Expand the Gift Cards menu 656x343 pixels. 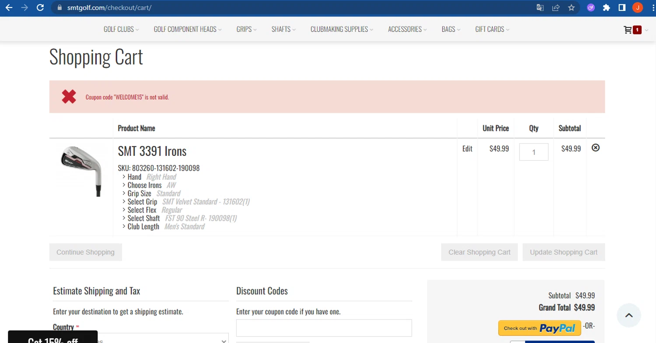492,29
